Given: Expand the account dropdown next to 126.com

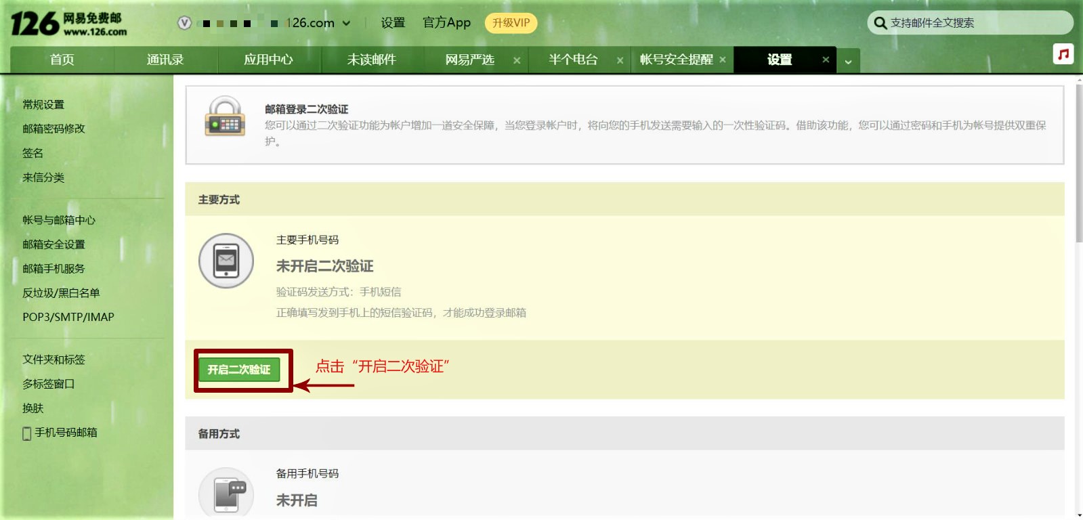Looking at the screenshot, I should (x=346, y=23).
